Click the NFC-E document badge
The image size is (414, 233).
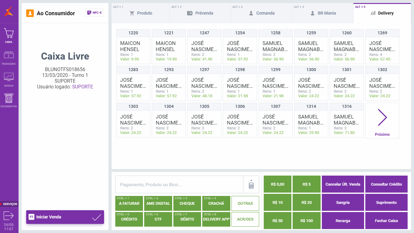[94, 13]
